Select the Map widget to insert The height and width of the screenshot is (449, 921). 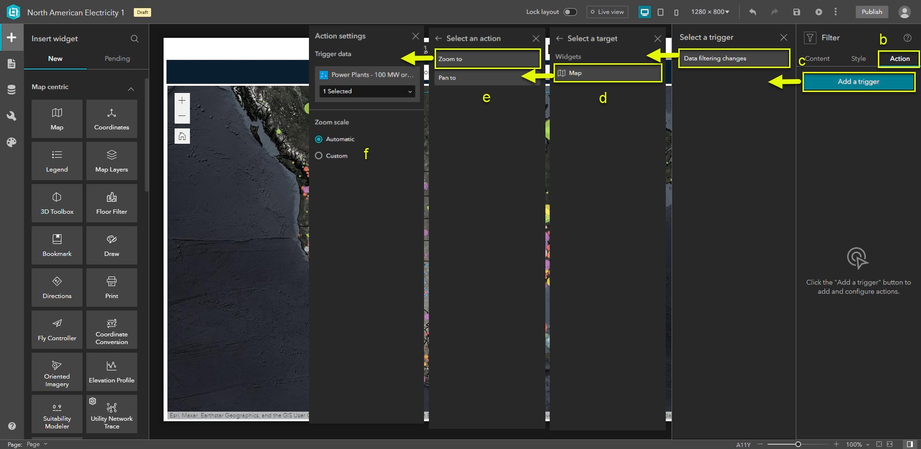(x=57, y=118)
